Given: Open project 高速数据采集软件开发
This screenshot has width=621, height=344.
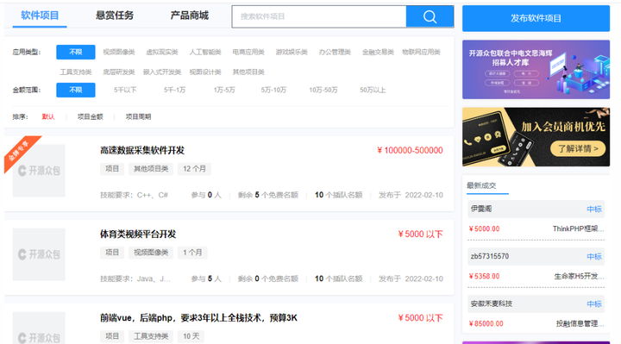Looking at the screenshot, I should click(x=142, y=150).
